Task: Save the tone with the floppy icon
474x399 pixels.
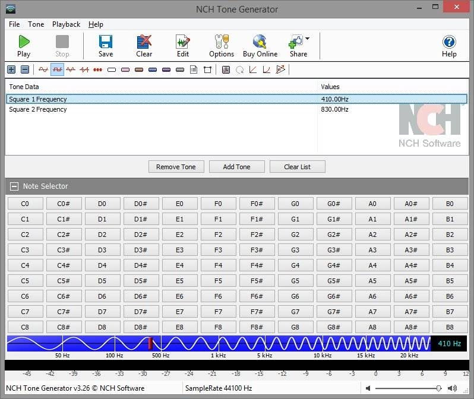Action: [106, 46]
